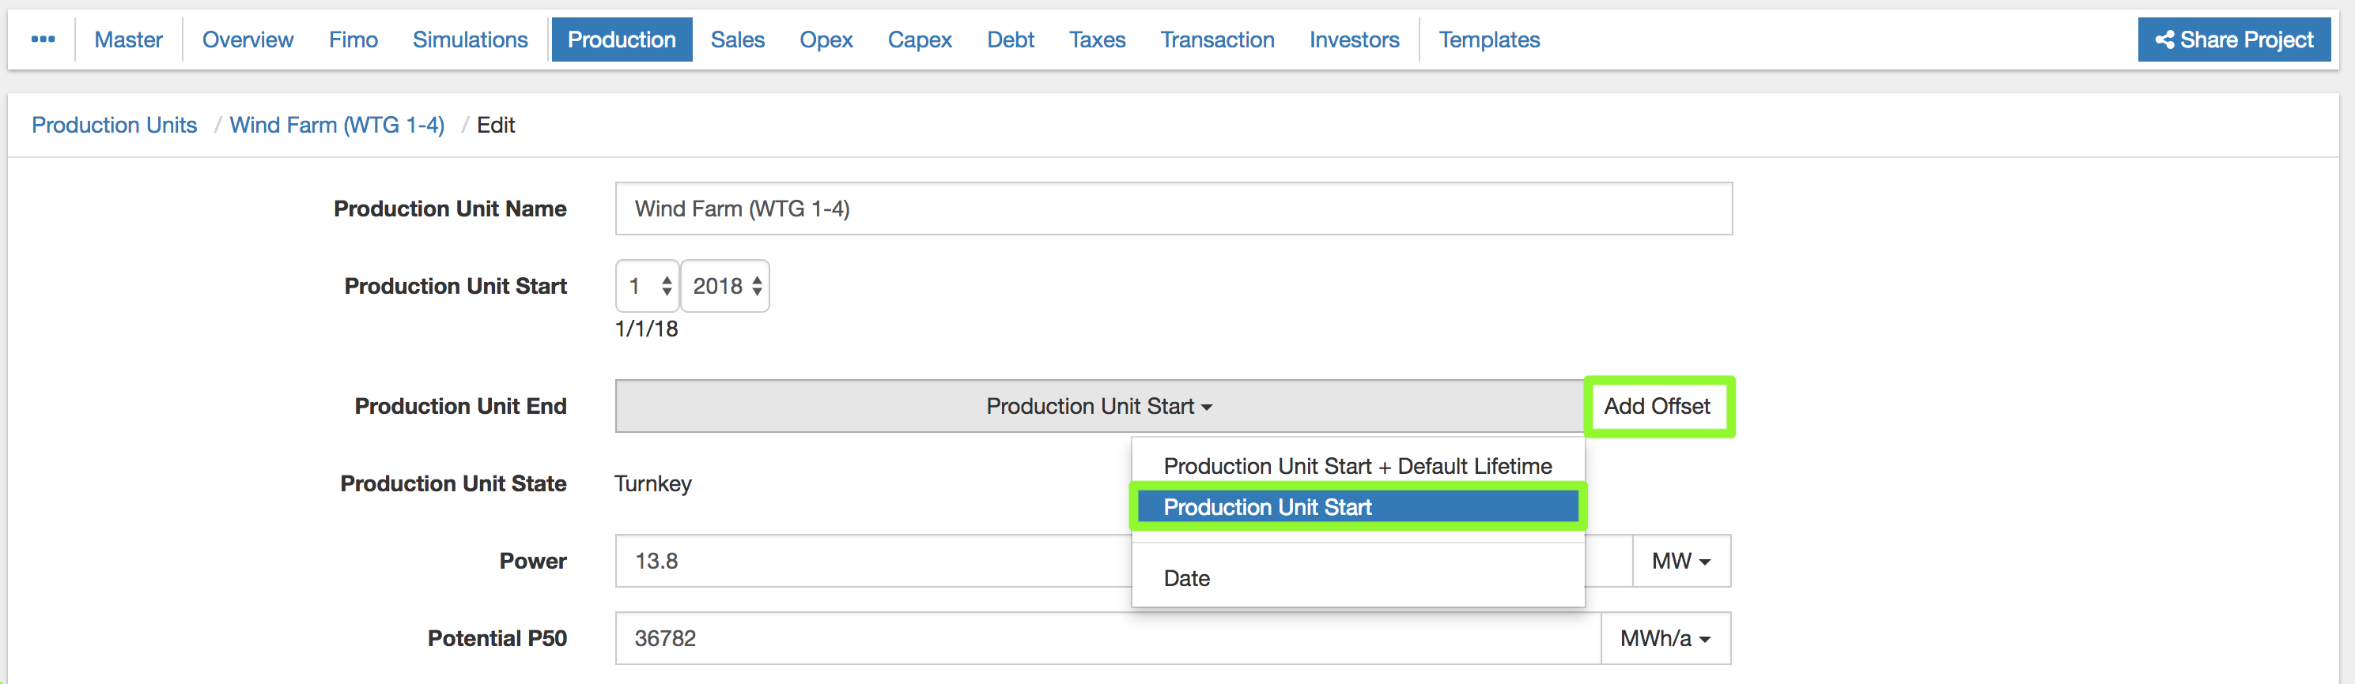Switch to the Sales tab

737,39
